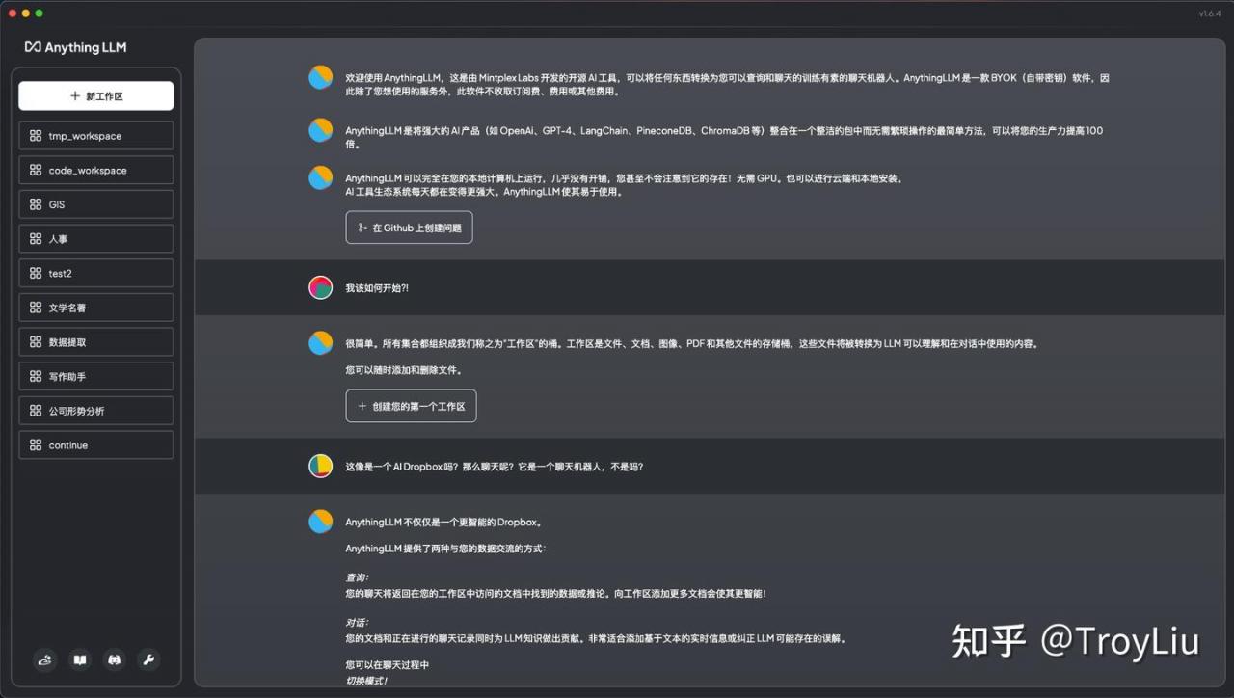Open the Discord community icon
The width and height of the screenshot is (1234, 698).
tap(115, 659)
